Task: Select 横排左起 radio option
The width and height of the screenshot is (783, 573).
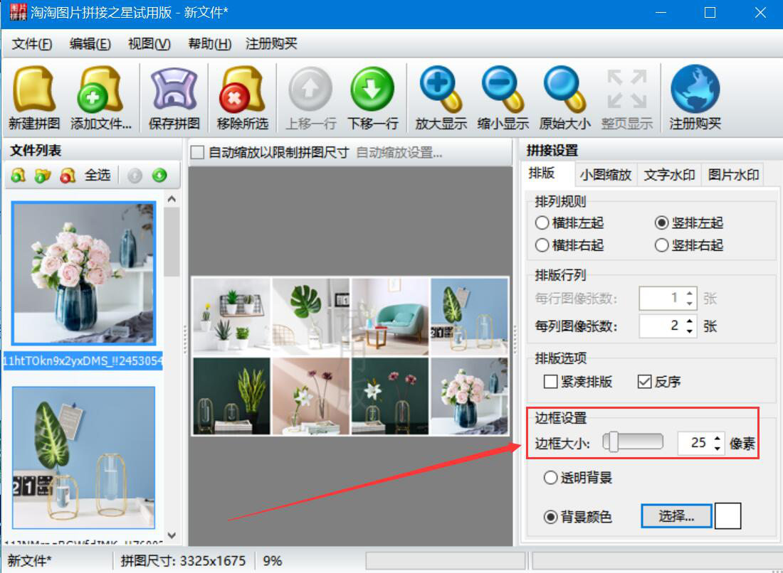Action: pos(542,223)
